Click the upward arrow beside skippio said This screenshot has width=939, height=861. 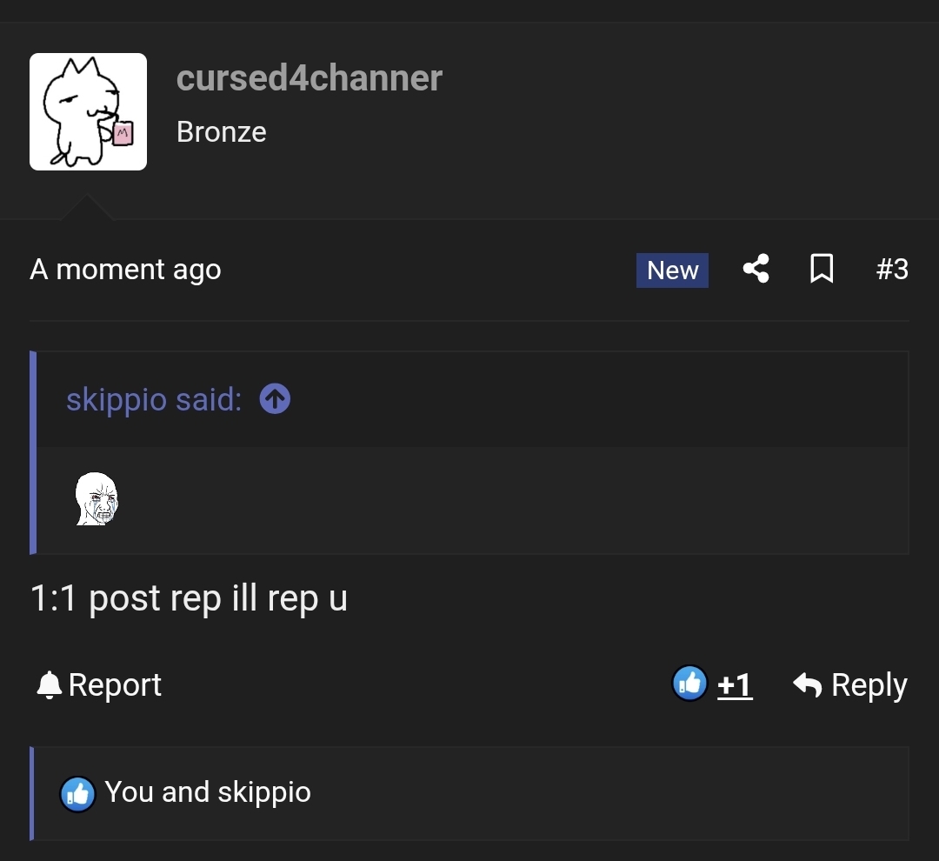click(274, 398)
